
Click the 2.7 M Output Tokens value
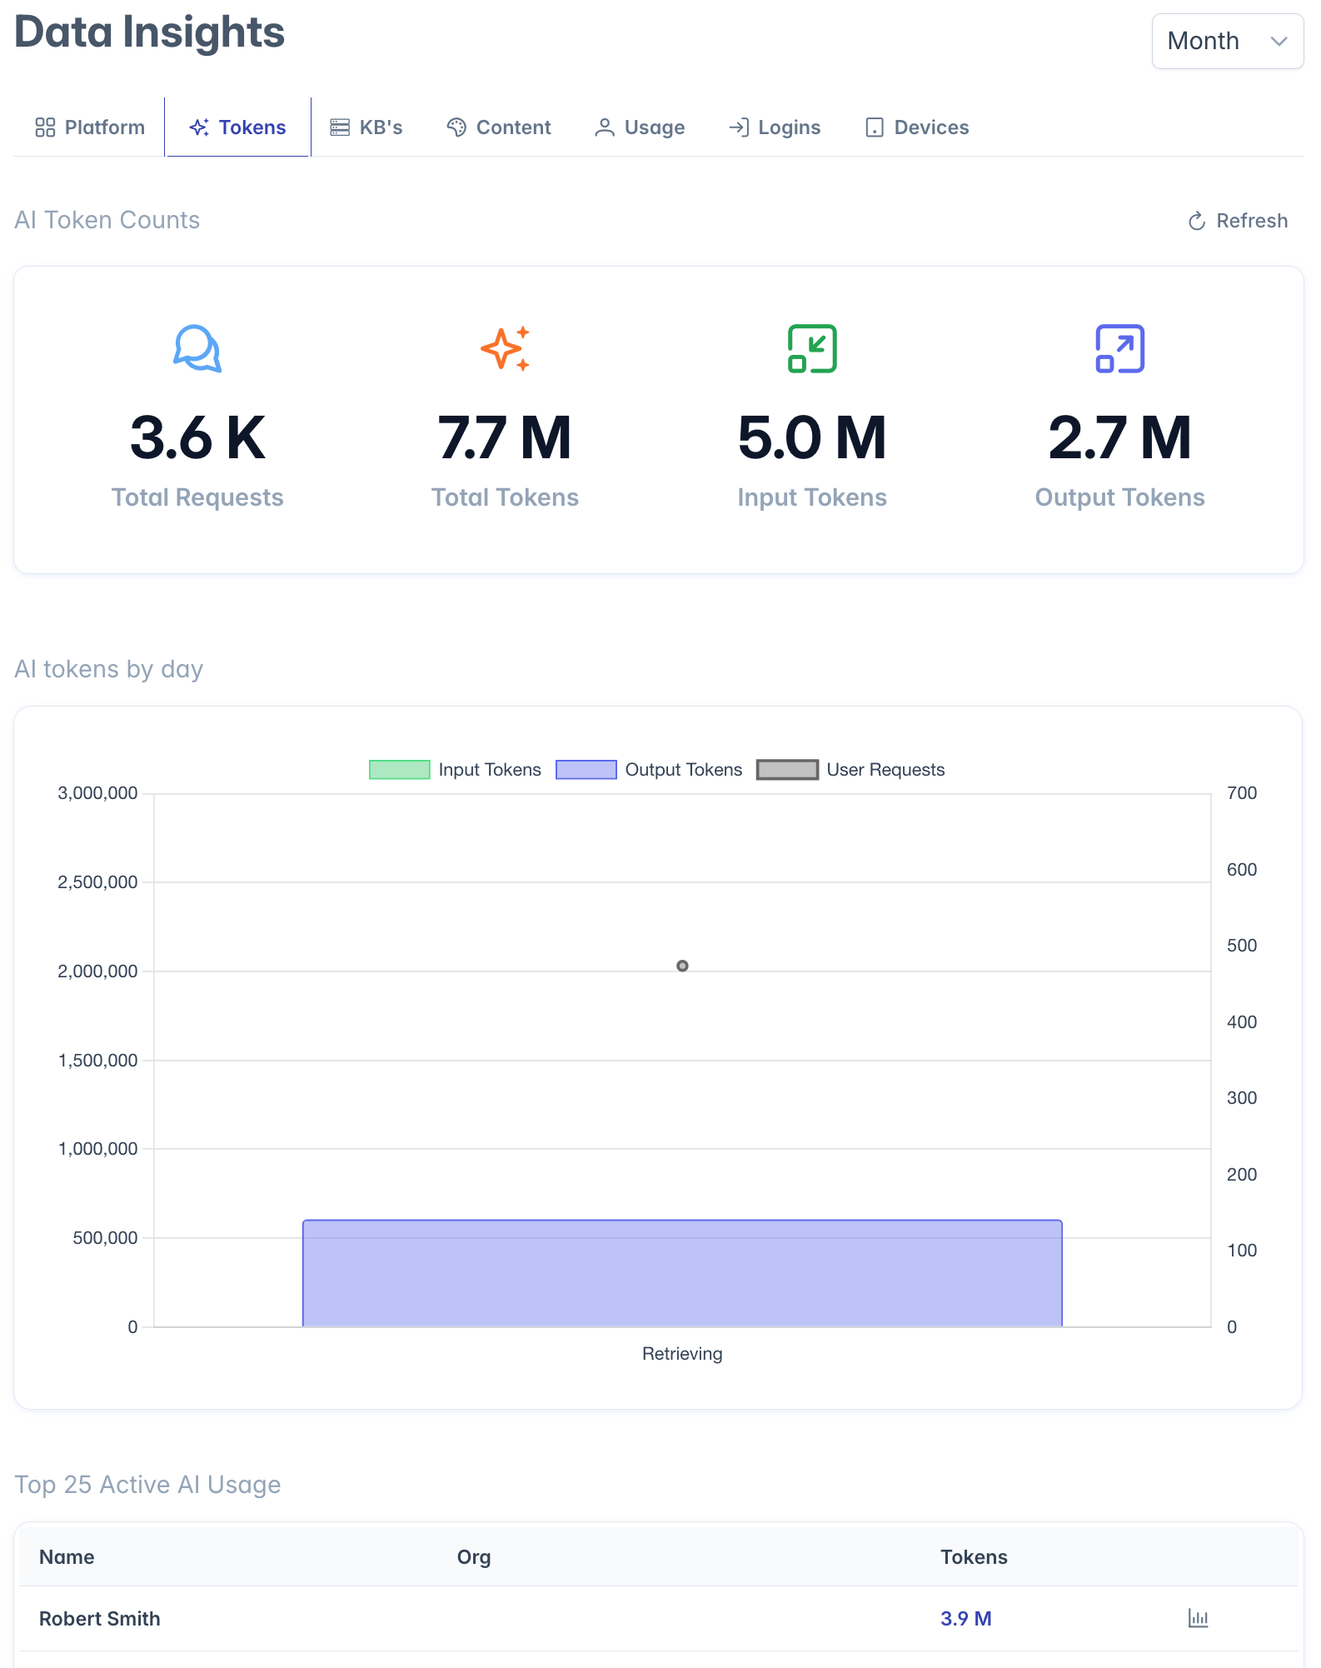1119,437
